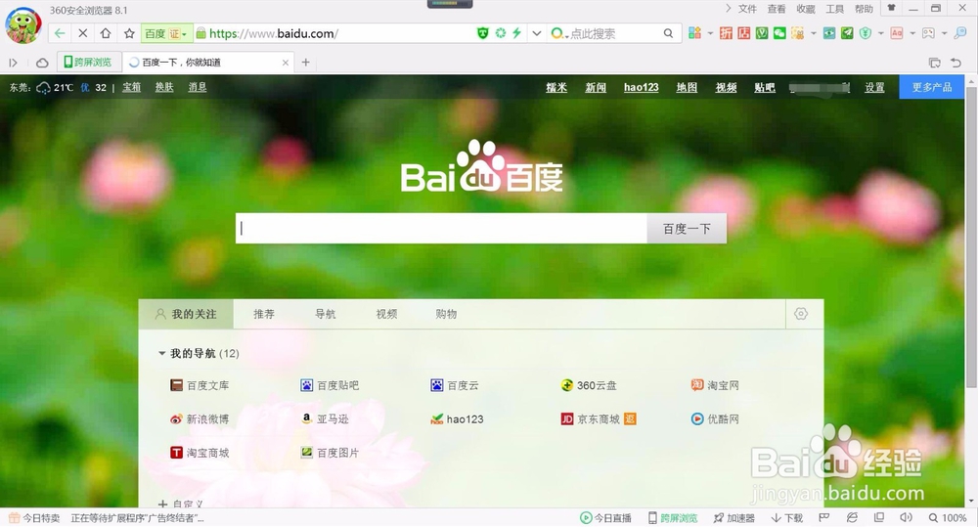Click the browser search box magnifier icon
978x527 pixels.
[x=668, y=33]
